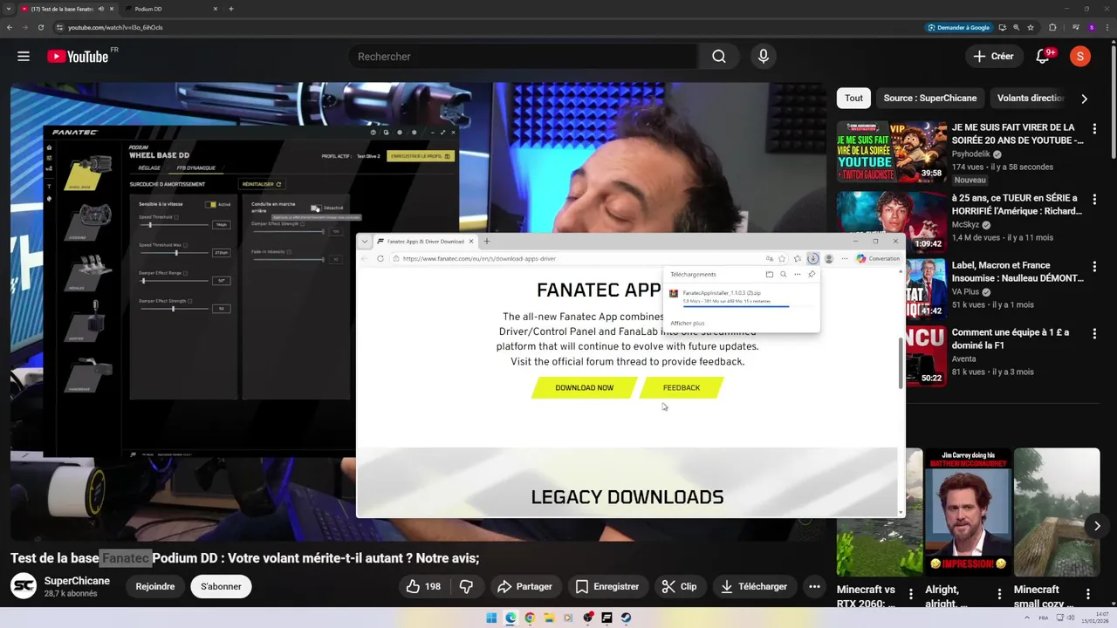
Task: Open the tab search chevron
Action: pyautogui.click(x=9, y=9)
